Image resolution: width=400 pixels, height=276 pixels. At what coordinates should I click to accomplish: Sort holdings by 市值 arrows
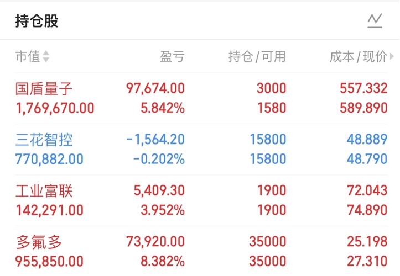46,56
